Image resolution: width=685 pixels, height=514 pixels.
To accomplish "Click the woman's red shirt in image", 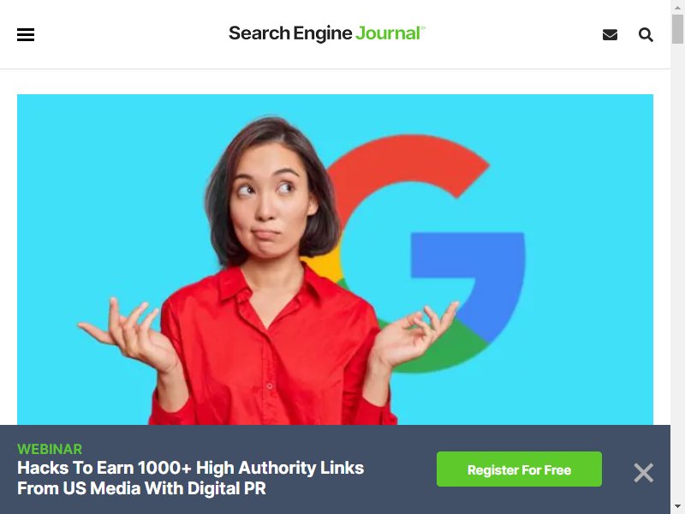I will (x=271, y=350).
